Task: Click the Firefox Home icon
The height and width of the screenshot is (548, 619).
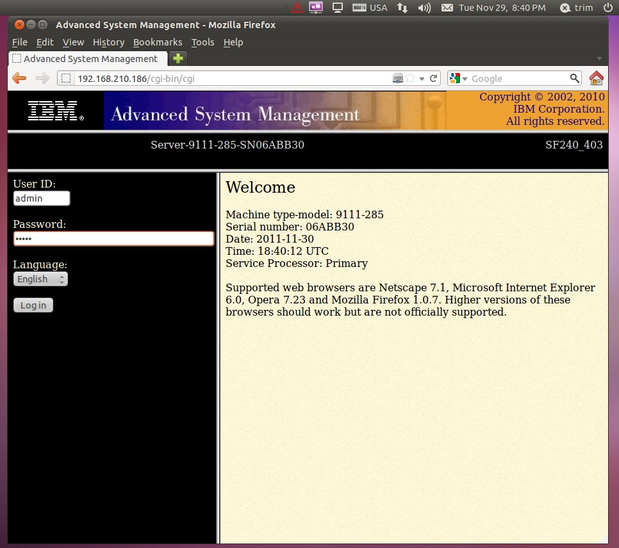Action: (x=596, y=78)
